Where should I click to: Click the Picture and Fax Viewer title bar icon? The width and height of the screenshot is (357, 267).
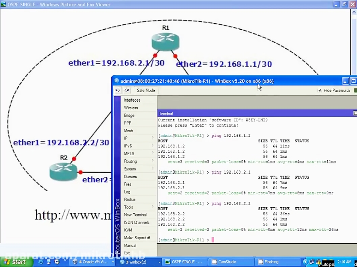4,4
